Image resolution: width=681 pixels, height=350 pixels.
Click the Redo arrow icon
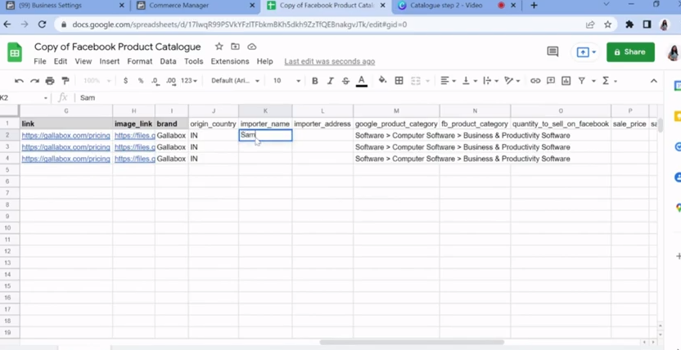[34, 81]
